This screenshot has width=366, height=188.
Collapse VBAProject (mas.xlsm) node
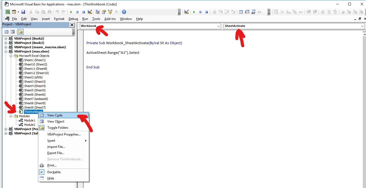point(6,51)
